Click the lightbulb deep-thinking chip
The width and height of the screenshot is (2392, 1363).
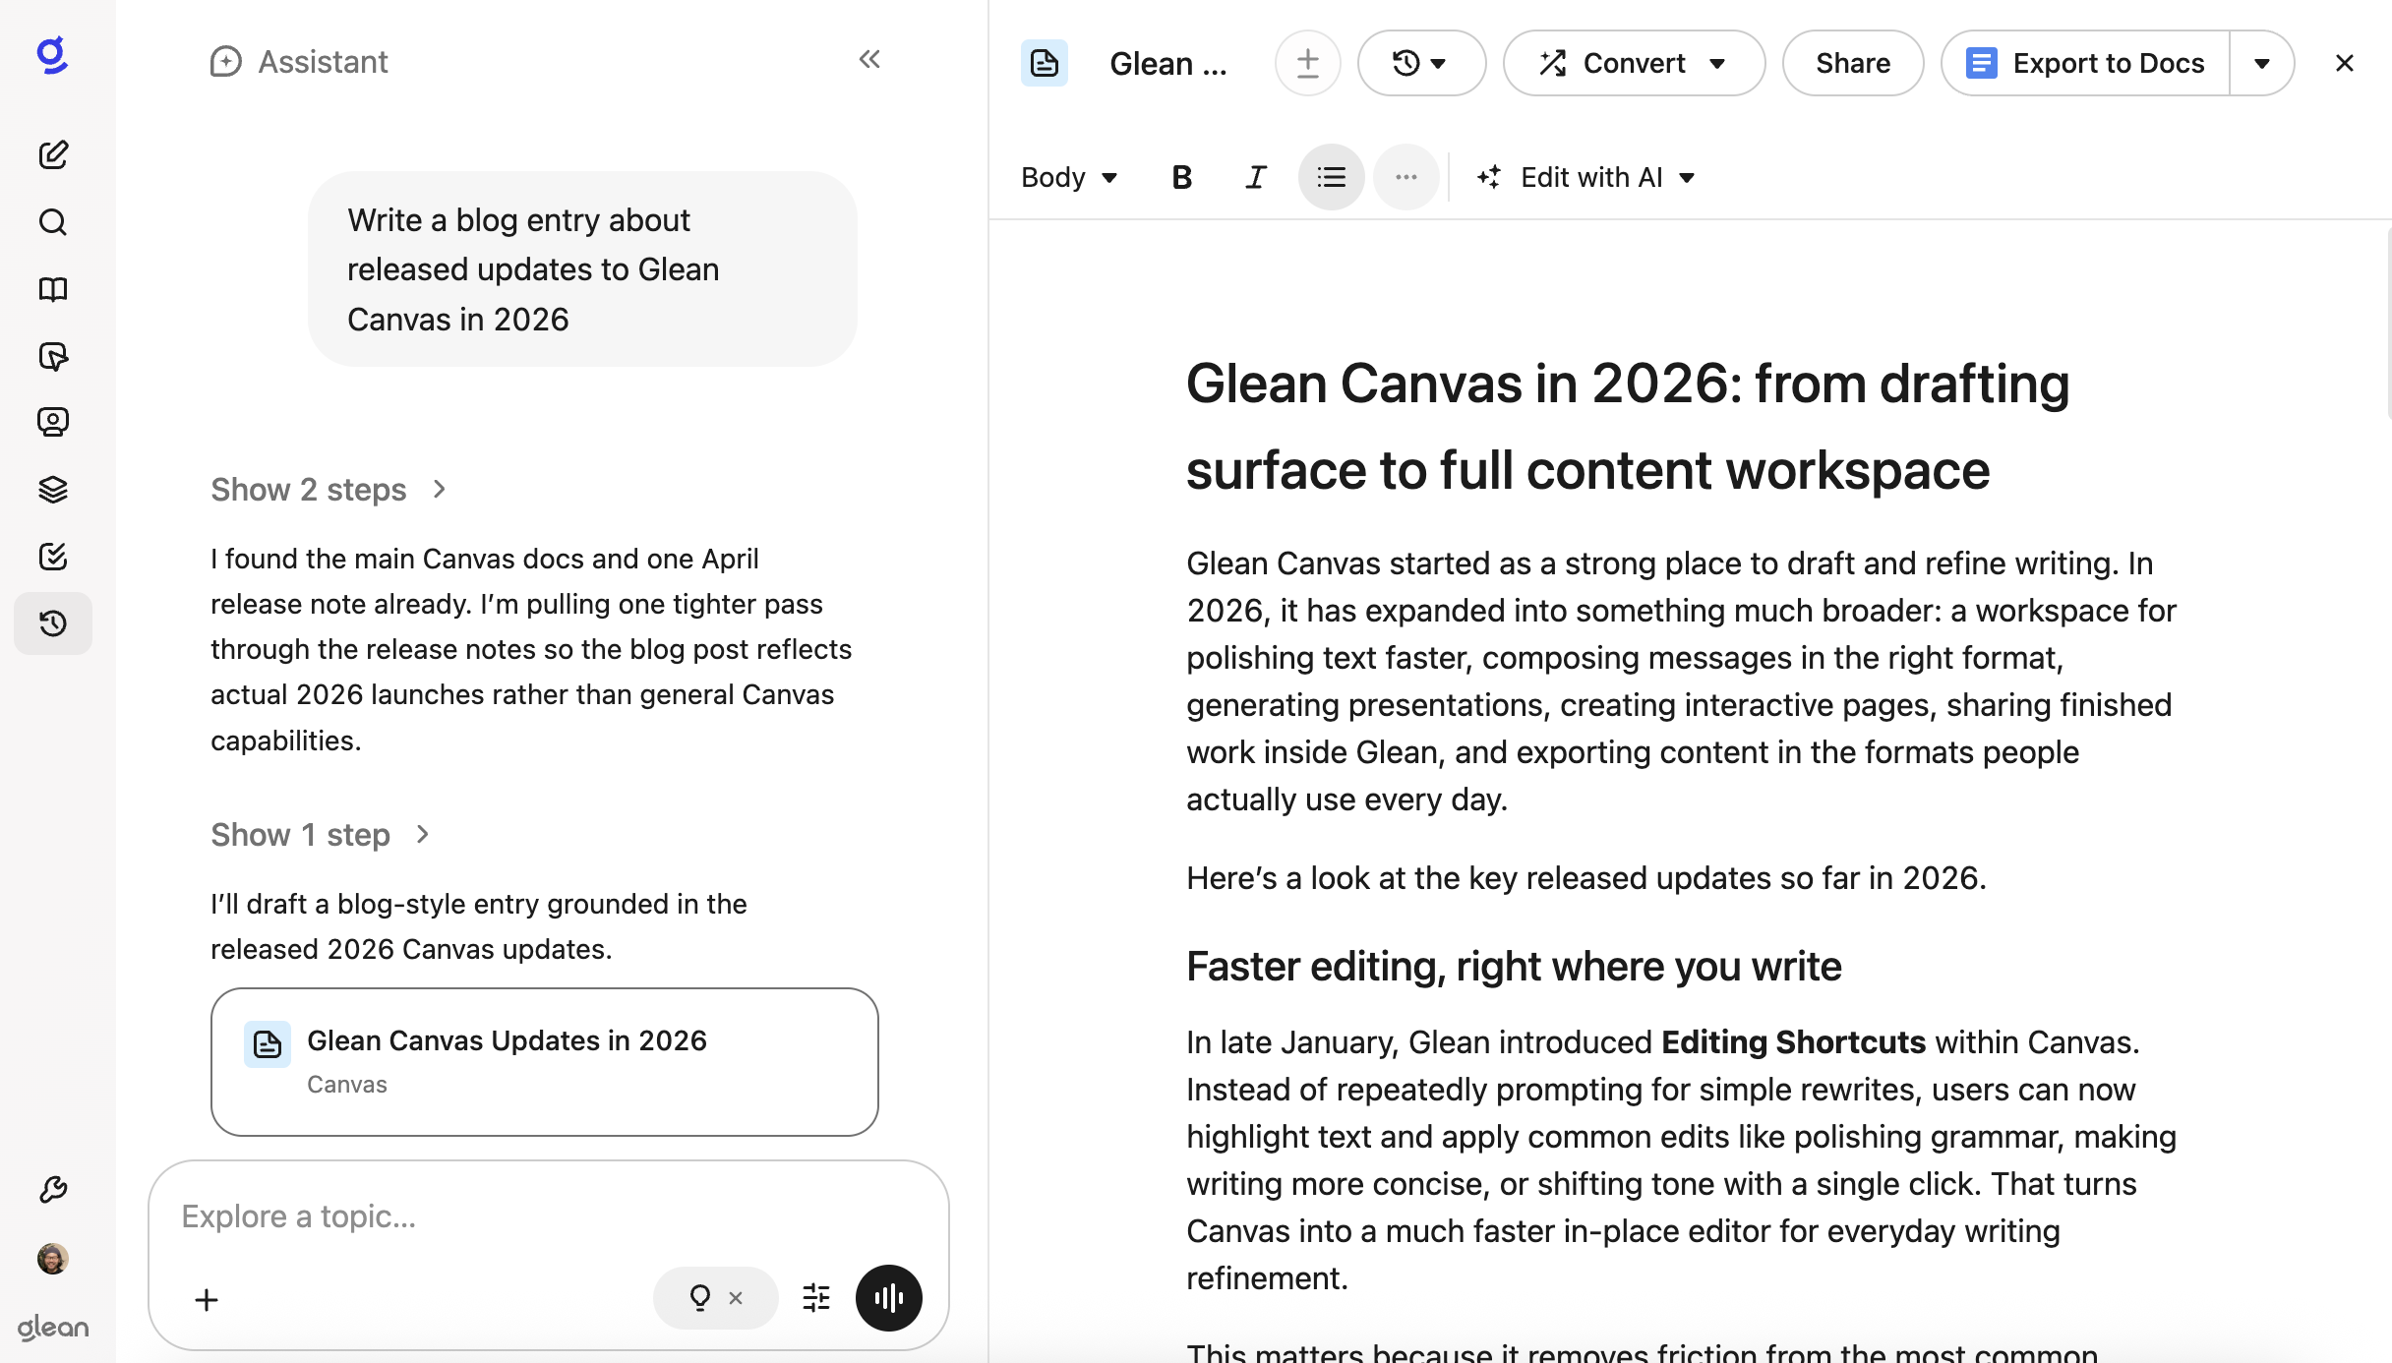(x=700, y=1298)
